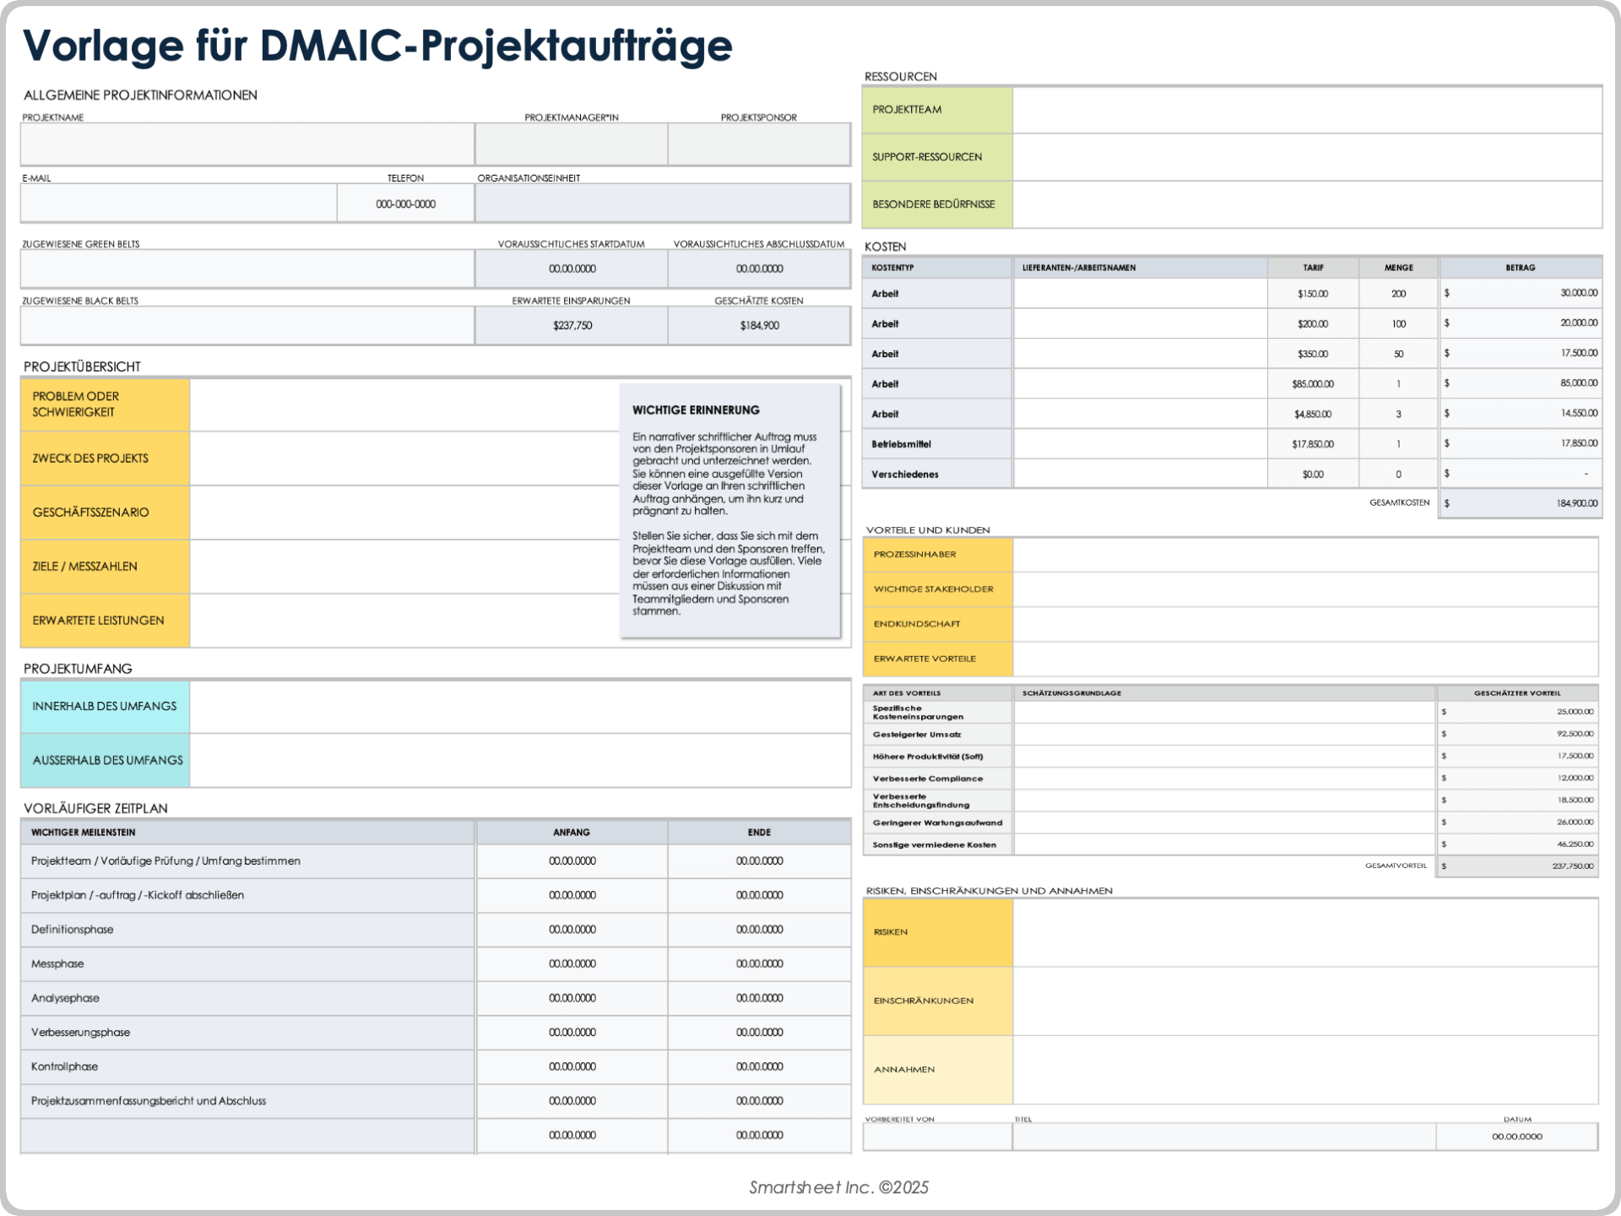The height and width of the screenshot is (1216, 1621).
Task: Click the PROJEKTMANAGER*IN field
Action: (571, 144)
